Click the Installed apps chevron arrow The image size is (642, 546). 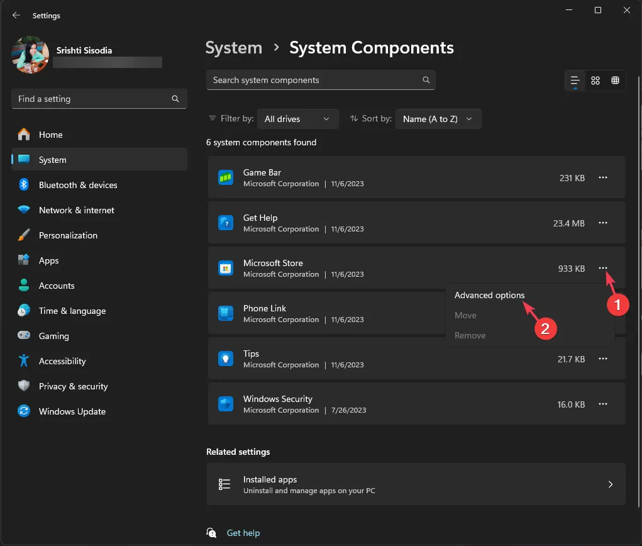610,484
